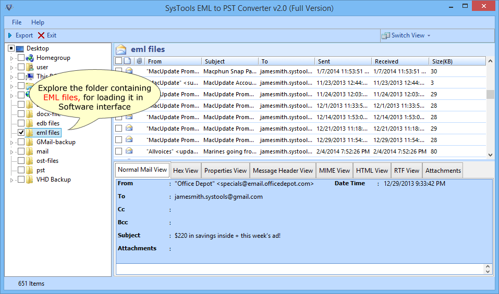The width and height of the screenshot is (499, 294).
Task: Uncheck the eml files folder checkbox
Action: 21,132
